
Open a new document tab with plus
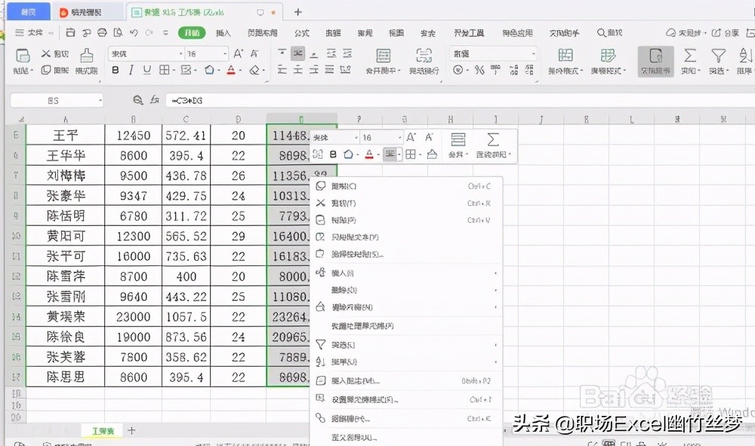pyautogui.click(x=297, y=12)
